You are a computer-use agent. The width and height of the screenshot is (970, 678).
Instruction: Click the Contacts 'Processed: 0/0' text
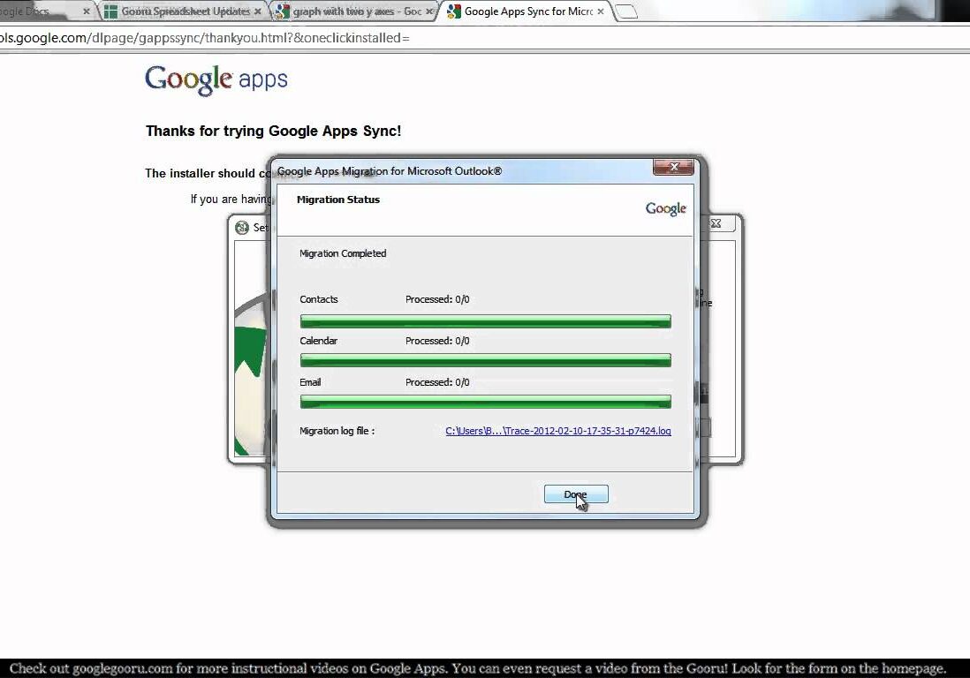[x=437, y=299]
